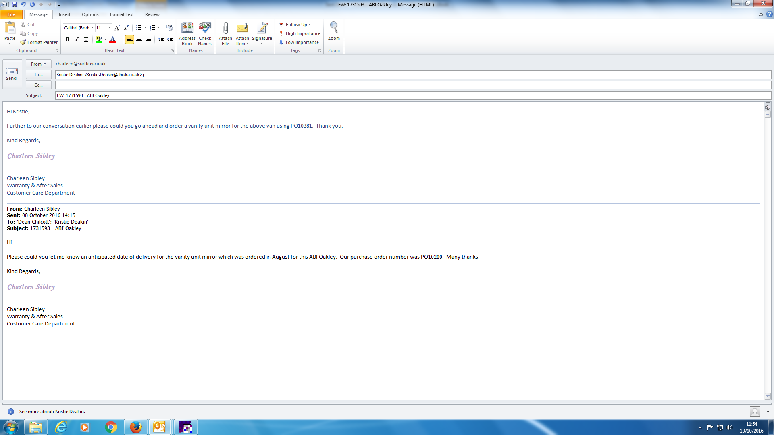
Task: Open the Format Text tab
Action: coord(122,14)
